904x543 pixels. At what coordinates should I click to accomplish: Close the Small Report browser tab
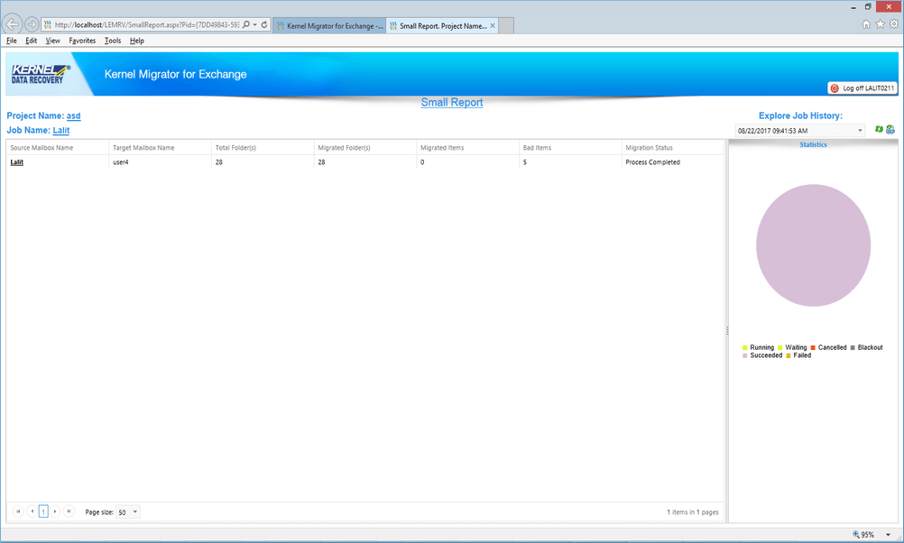tap(493, 26)
